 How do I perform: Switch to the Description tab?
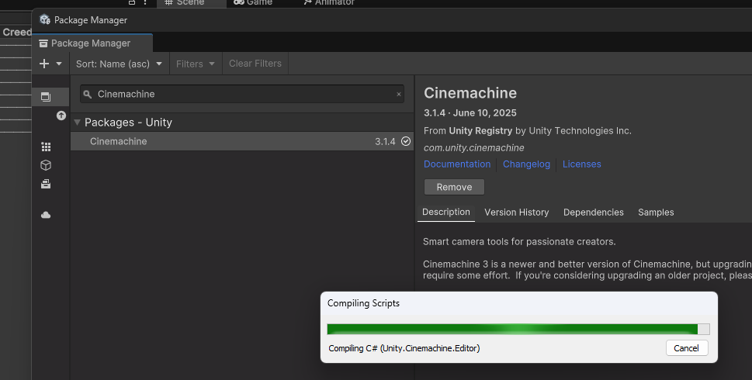click(x=446, y=212)
